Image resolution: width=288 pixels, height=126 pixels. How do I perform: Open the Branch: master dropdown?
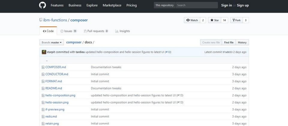[x=52, y=42]
